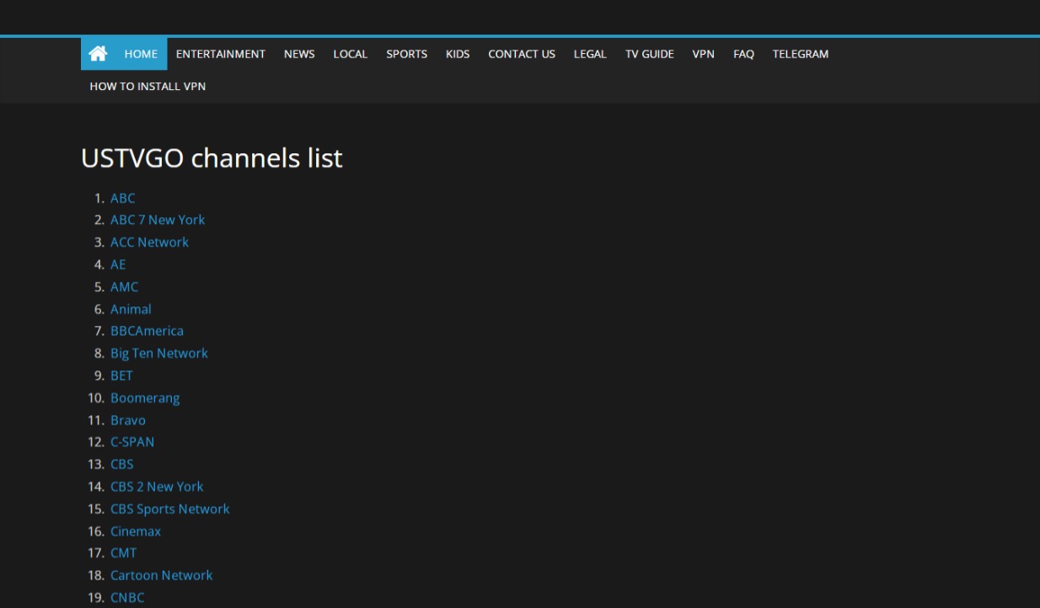Open the HOME menu item

pos(141,54)
